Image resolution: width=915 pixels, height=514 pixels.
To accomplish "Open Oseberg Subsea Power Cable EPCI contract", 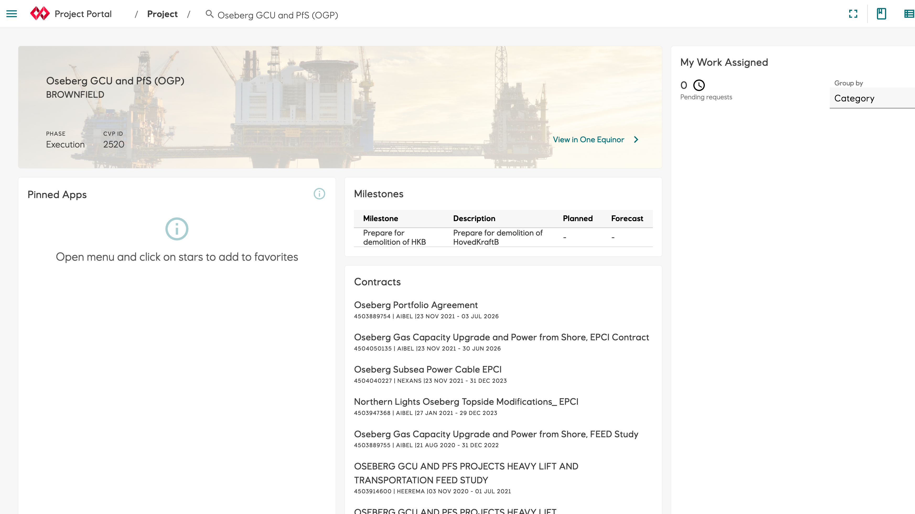I will coord(428,370).
